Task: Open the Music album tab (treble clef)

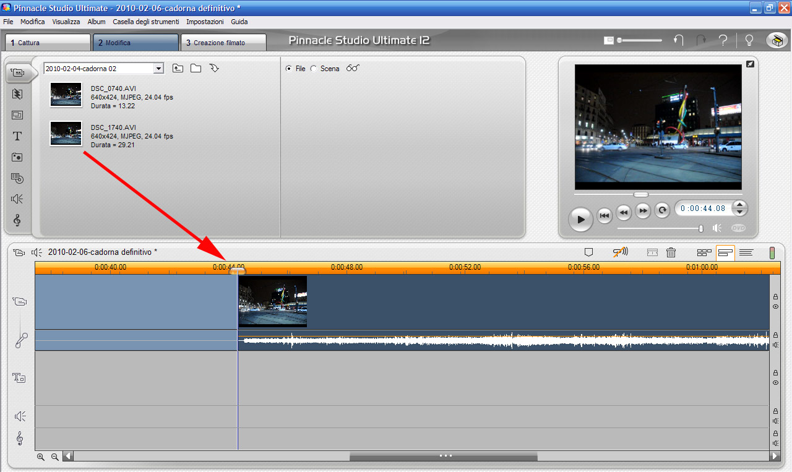Action: [17, 220]
